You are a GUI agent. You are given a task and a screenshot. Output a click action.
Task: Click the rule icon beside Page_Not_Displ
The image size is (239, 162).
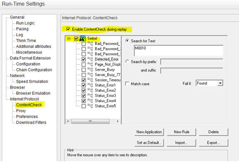[90, 64]
